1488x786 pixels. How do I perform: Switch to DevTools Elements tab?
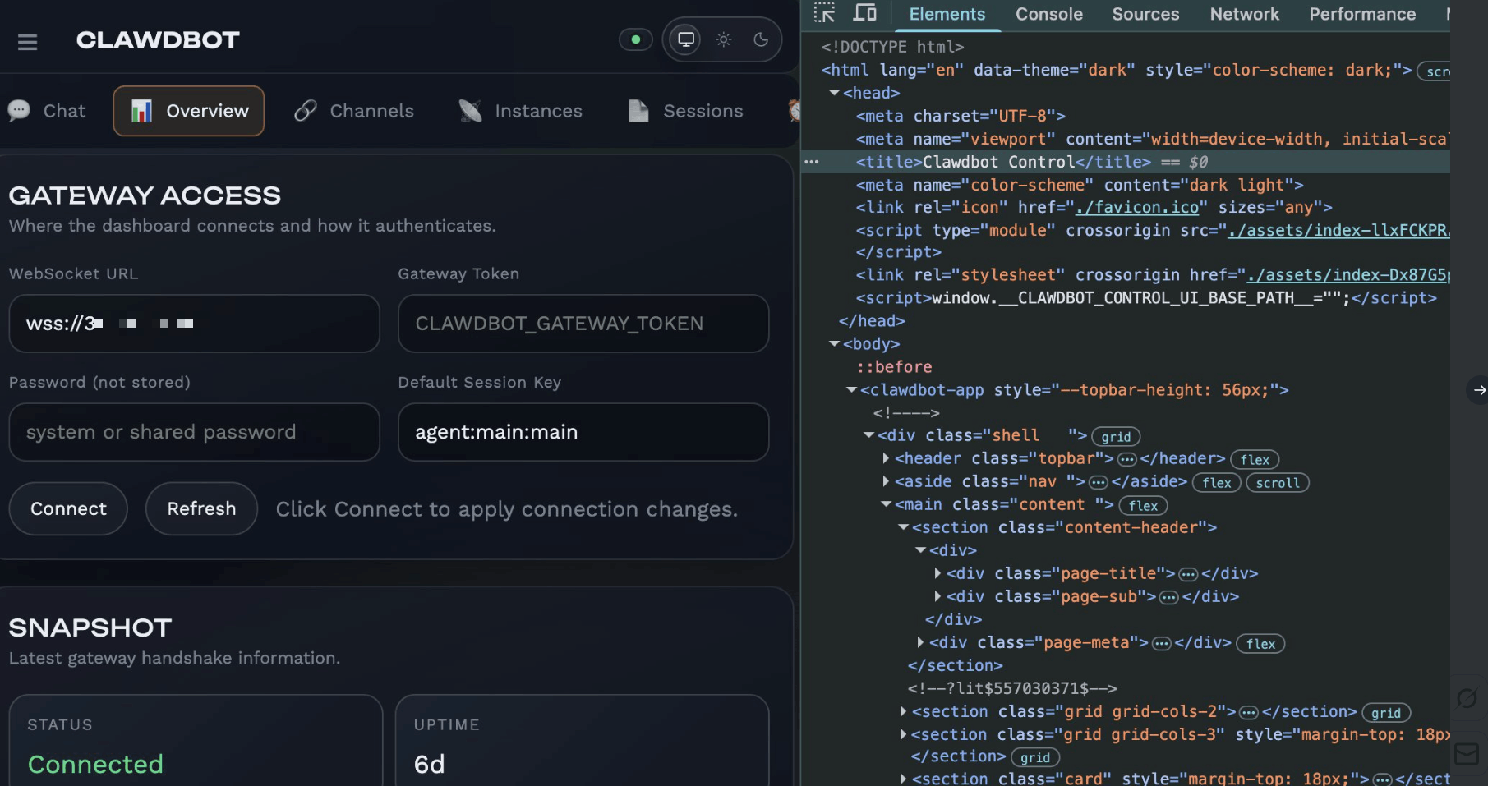pyautogui.click(x=947, y=14)
